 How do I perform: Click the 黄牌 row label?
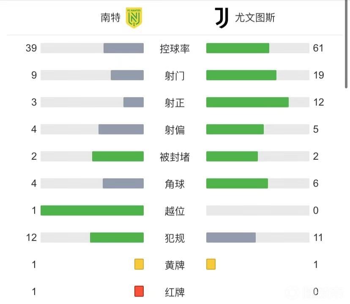175,265
